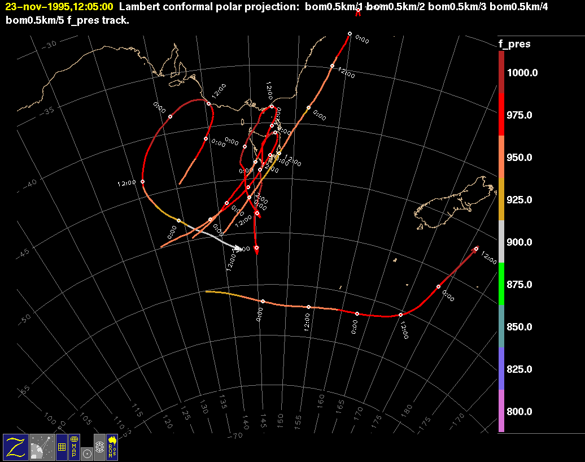Click the BOM 0.5 Australia icon
Viewport: 585px width, 462px height.
112,446
